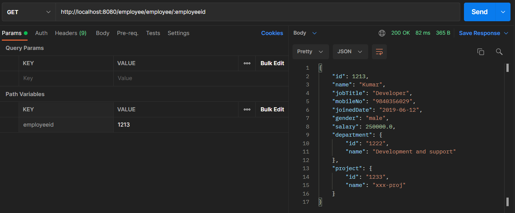The width and height of the screenshot is (515, 213).
Task: Open the GET method dropdown
Action: (29, 12)
